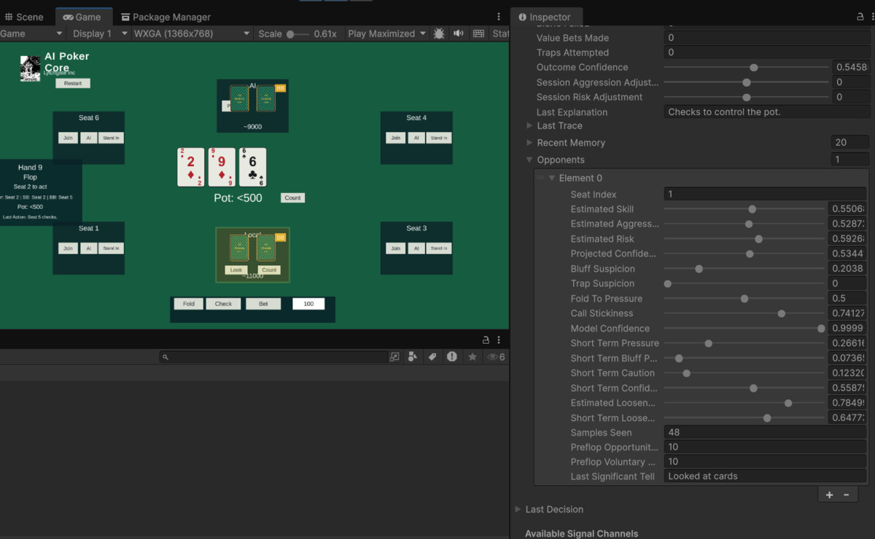
Task: Click the Restart button in the game
Action: click(73, 83)
